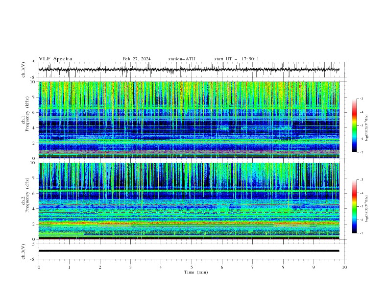Click the ch.1 PSD color scale bar

355,125
